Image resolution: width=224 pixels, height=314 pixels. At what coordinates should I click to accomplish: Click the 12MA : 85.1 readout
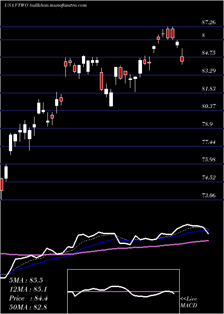[28, 289]
